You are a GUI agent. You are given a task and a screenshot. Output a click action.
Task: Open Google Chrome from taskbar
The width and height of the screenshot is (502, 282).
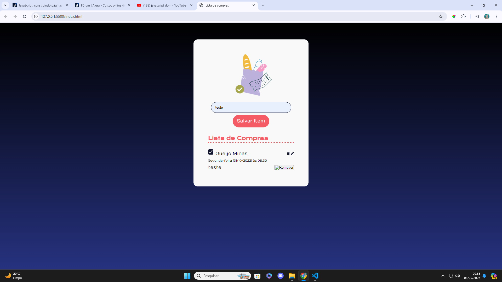(304, 276)
